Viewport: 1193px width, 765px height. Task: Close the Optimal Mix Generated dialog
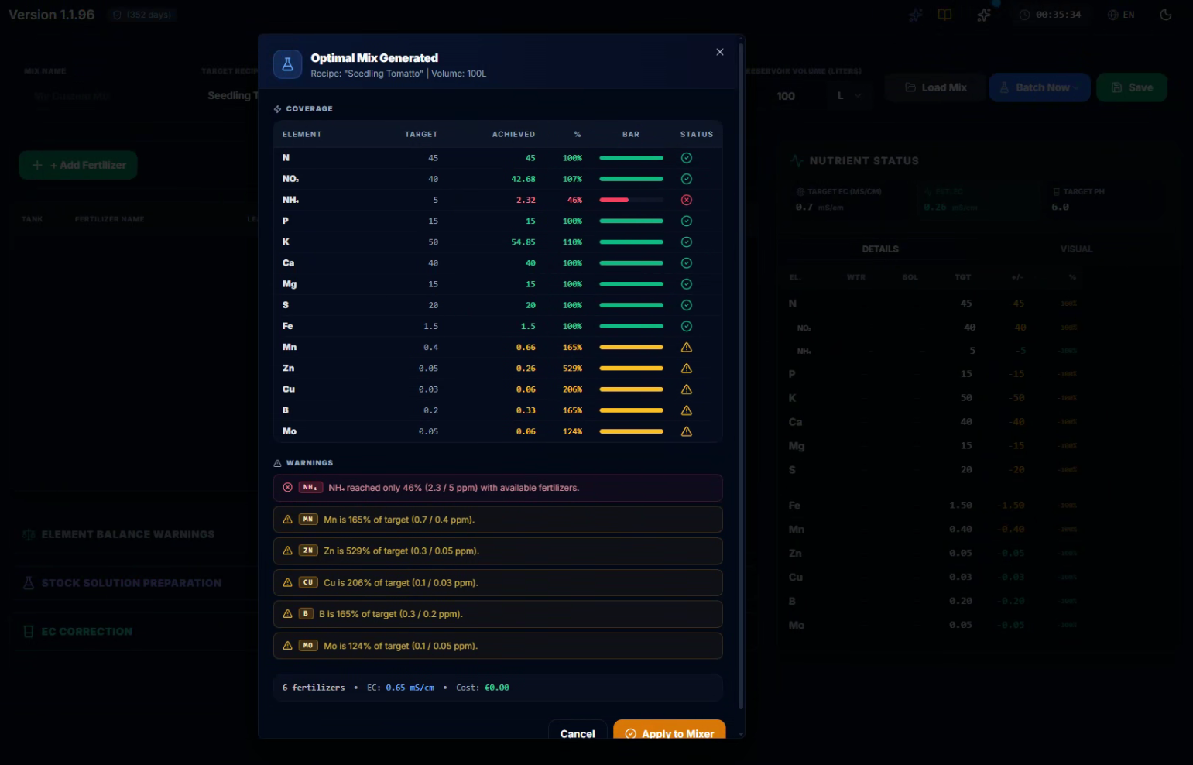coord(720,52)
